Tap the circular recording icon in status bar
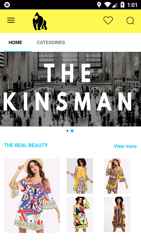The image size is (141, 251). click(x=7, y=5)
